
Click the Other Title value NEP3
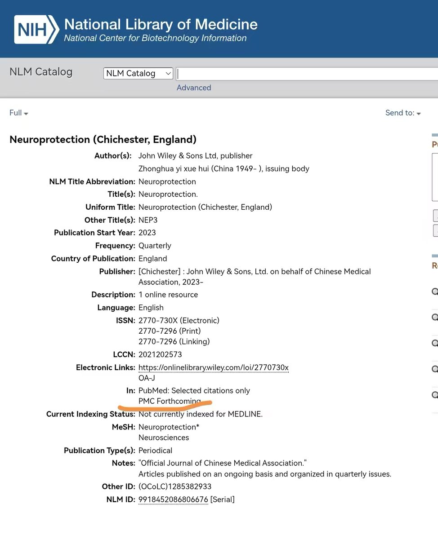tap(148, 220)
